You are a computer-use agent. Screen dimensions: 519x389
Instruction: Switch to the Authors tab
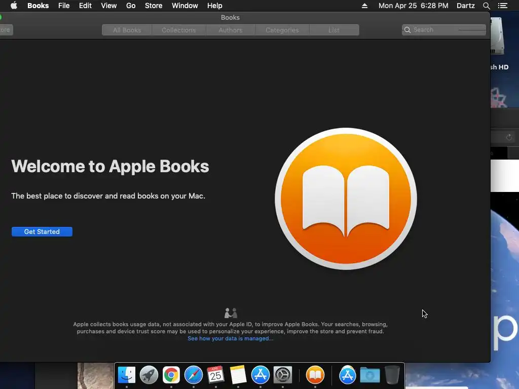pos(231,30)
